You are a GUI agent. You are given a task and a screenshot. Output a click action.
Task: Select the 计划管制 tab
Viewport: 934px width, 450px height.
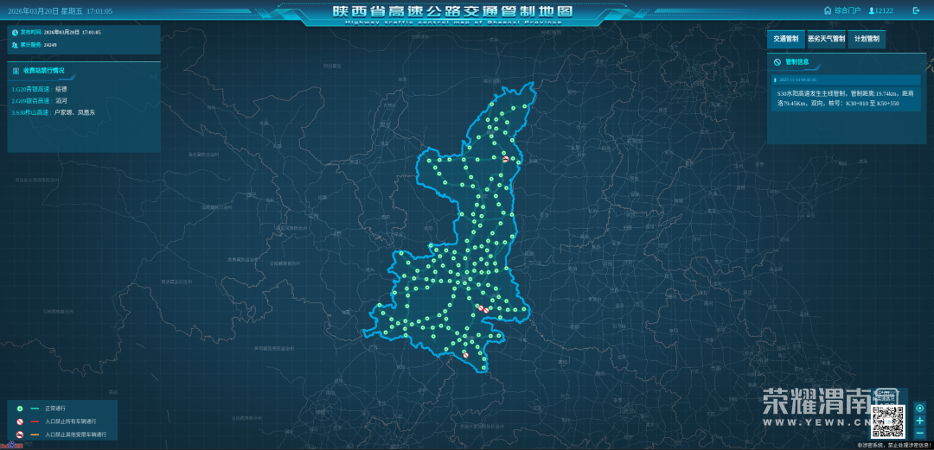[867, 39]
